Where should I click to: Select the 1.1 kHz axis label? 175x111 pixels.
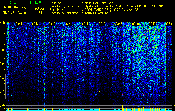pyautogui.click(x=2, y=36)
